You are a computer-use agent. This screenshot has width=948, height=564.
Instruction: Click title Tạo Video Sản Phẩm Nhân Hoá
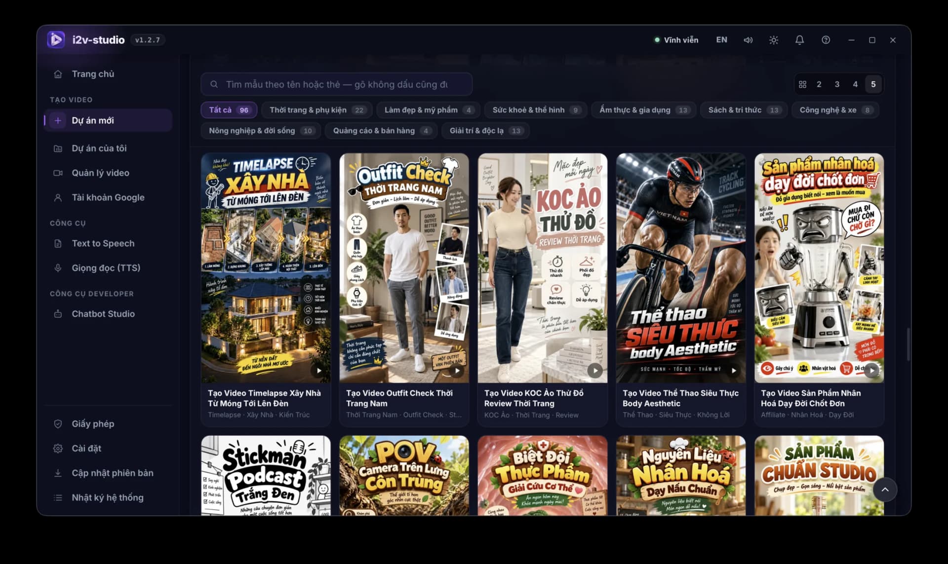(x=811, y=398)
